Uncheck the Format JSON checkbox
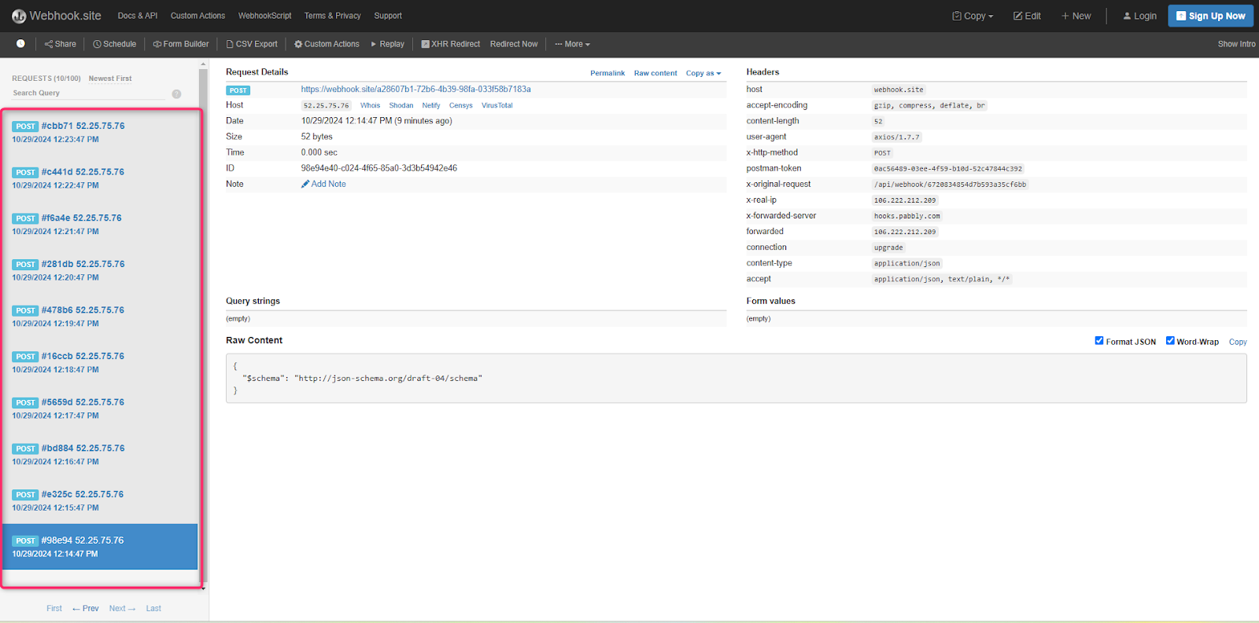This screenshot has height=623, width=1259. 1099,340
